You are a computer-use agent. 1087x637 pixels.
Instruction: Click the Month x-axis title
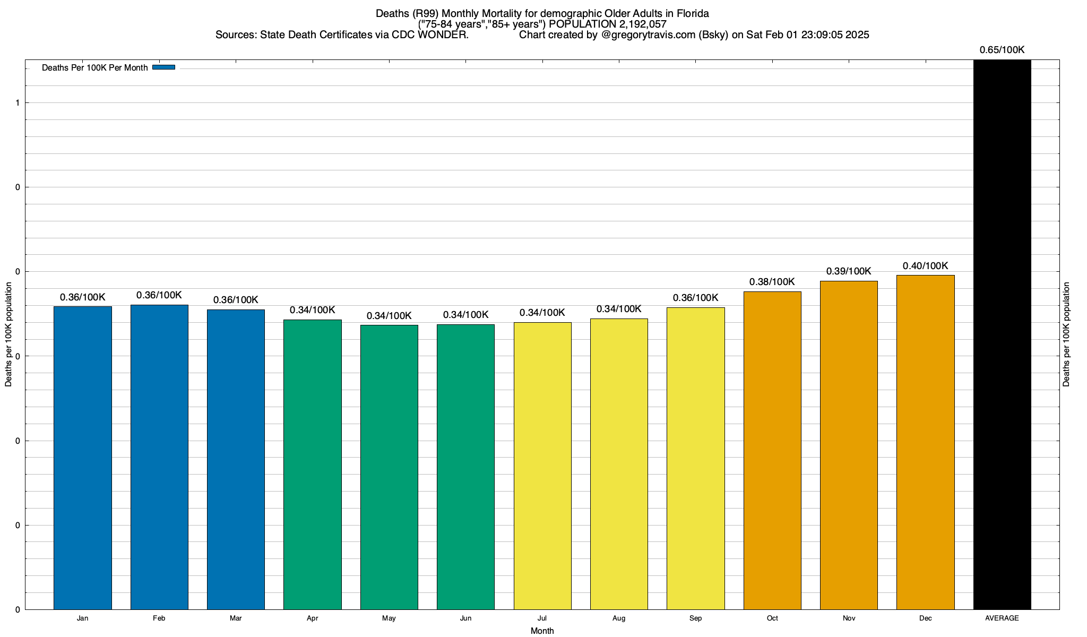point(542,631)
